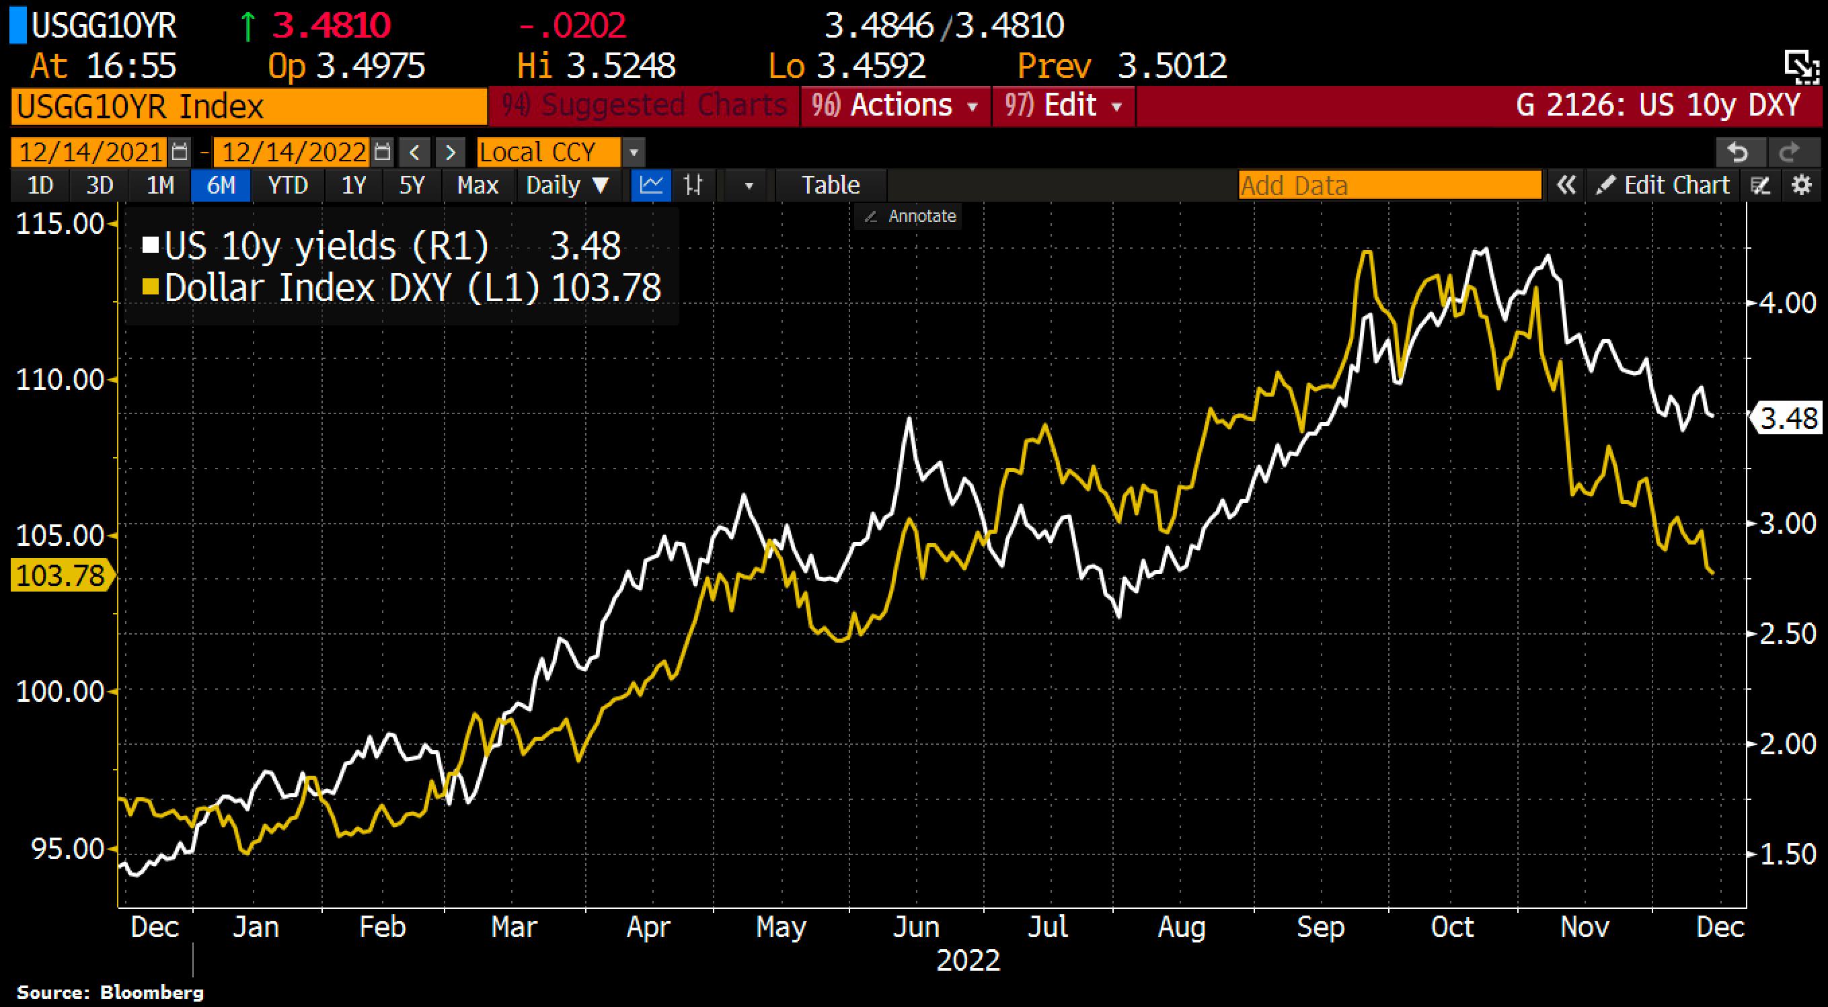Collapse the panel with the double chevron
Image resolution: width=1828 pixels, height=1007 pixels.
pos(1566,185)
